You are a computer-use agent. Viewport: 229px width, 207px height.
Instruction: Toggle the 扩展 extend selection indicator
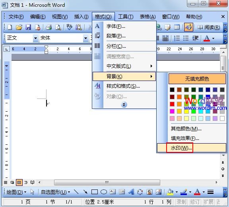(x=209, y=202)
